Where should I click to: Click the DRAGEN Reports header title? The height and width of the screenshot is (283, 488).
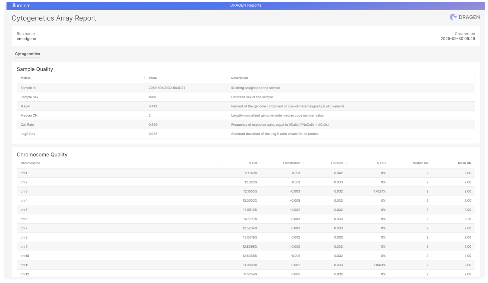click(246, 5)
